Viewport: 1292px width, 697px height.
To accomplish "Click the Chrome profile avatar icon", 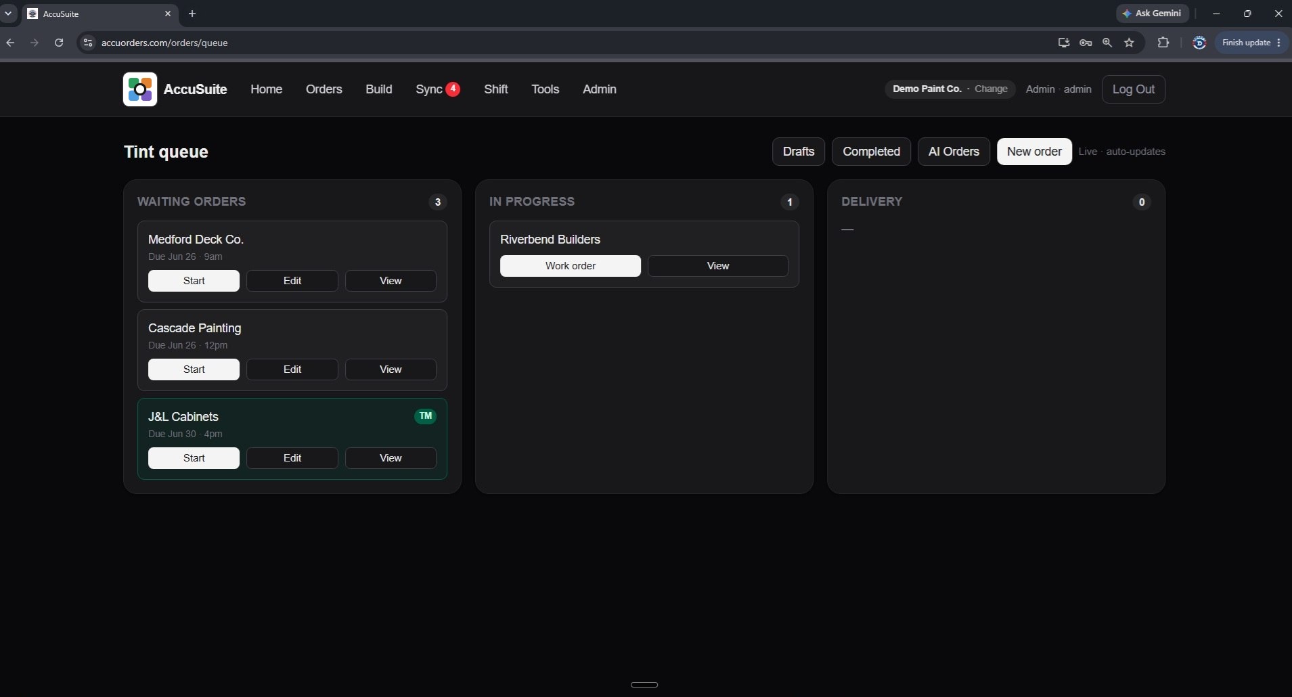I will coord(1199,43).
